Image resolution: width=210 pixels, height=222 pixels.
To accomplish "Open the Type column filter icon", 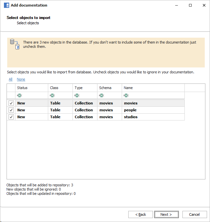I will [77, 95].
